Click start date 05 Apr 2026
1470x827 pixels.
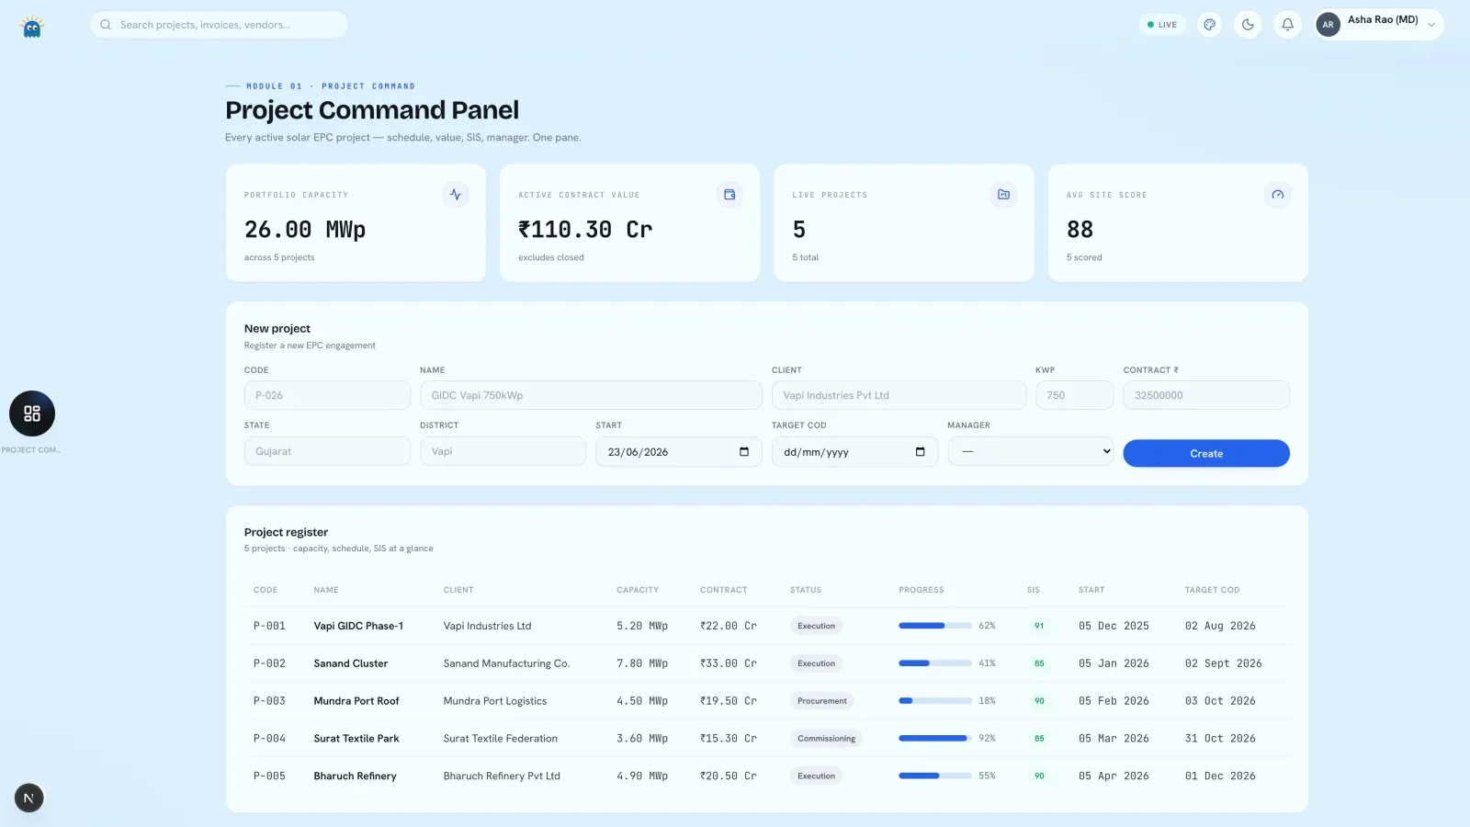pyautogui.click(x=1114, y=776)
